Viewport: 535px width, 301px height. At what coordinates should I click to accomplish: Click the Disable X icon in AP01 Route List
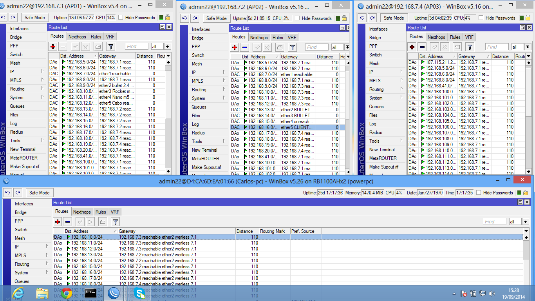85,46
